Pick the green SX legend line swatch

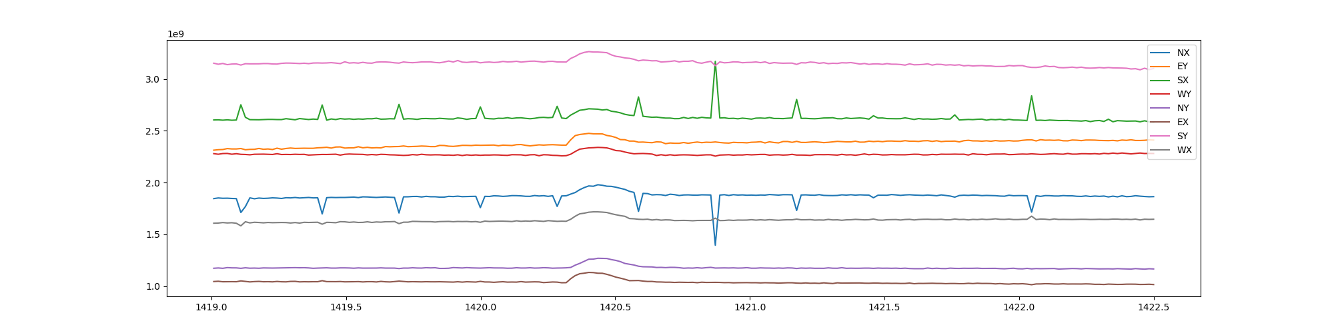coord(1161,81)
